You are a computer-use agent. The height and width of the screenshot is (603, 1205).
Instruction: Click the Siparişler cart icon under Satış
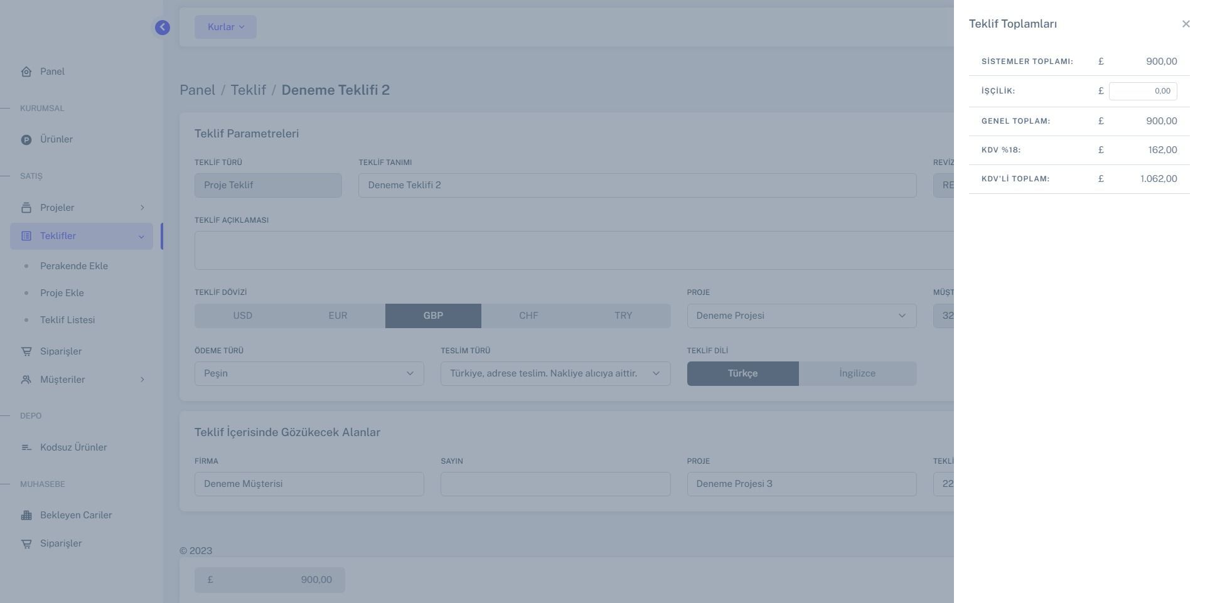click(26, 351)
